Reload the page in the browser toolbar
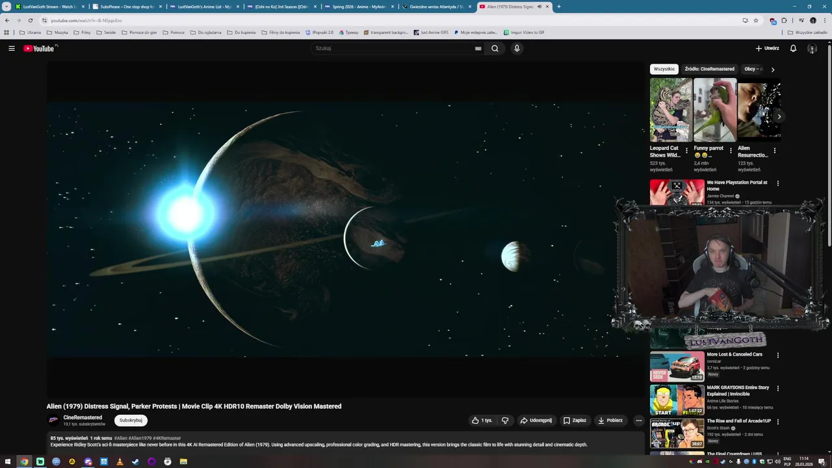The height and width of the screenshot is (468, 832). (x=30, y=20)
